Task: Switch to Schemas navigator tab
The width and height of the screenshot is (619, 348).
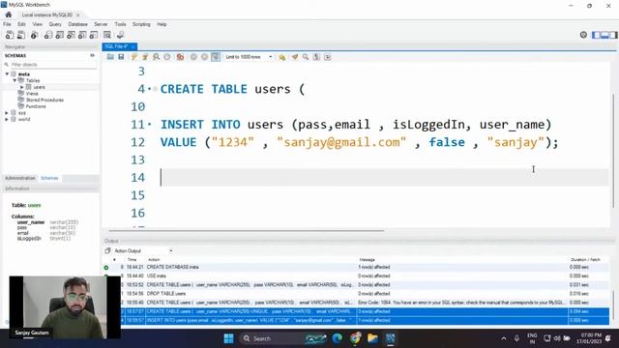Action: (x=49, y=178)
